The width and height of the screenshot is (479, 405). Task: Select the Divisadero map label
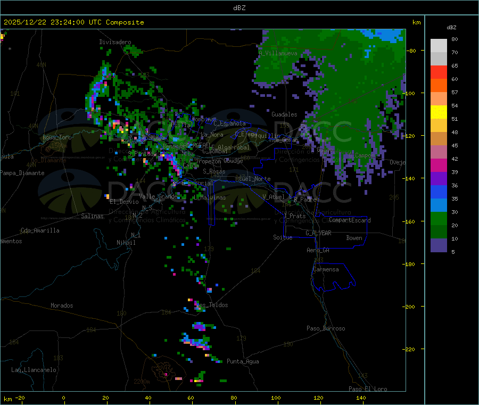tap(115, 42)
